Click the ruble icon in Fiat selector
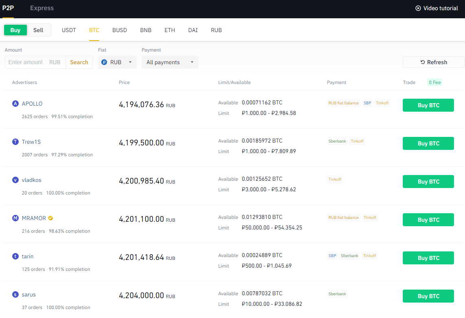 pos(104,62)
